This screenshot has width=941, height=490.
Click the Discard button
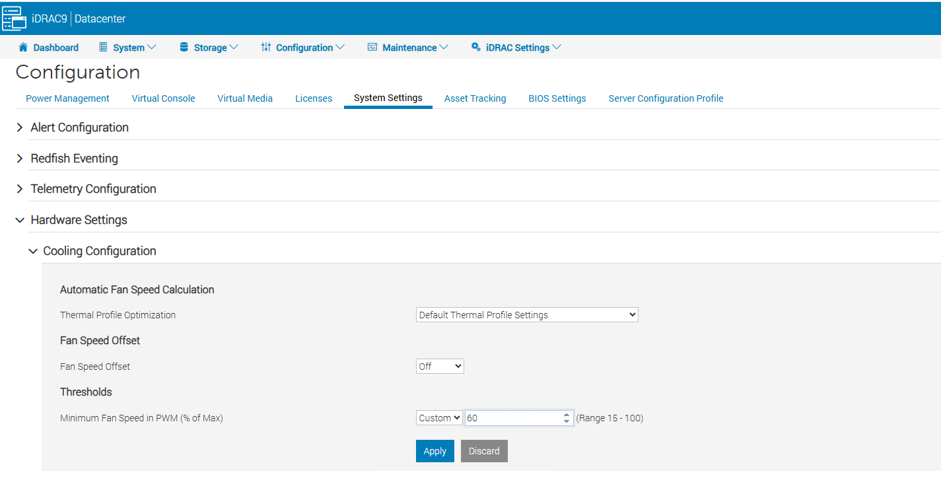484,451
